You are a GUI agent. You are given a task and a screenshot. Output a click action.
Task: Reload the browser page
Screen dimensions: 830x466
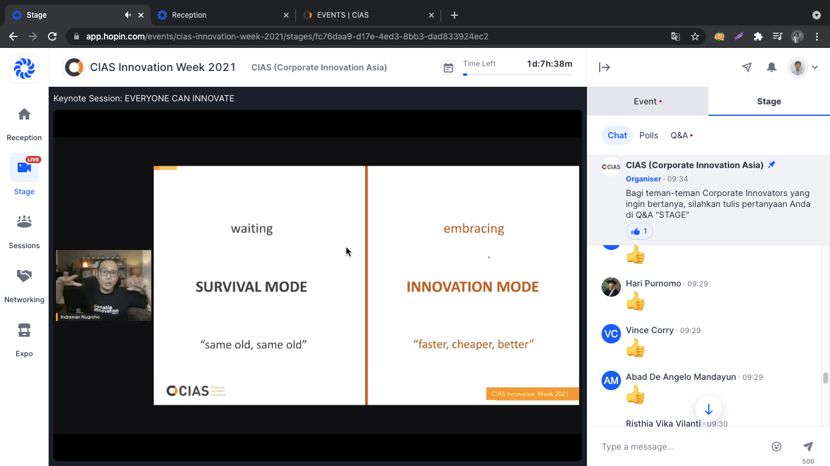click(x=52, y=36)
